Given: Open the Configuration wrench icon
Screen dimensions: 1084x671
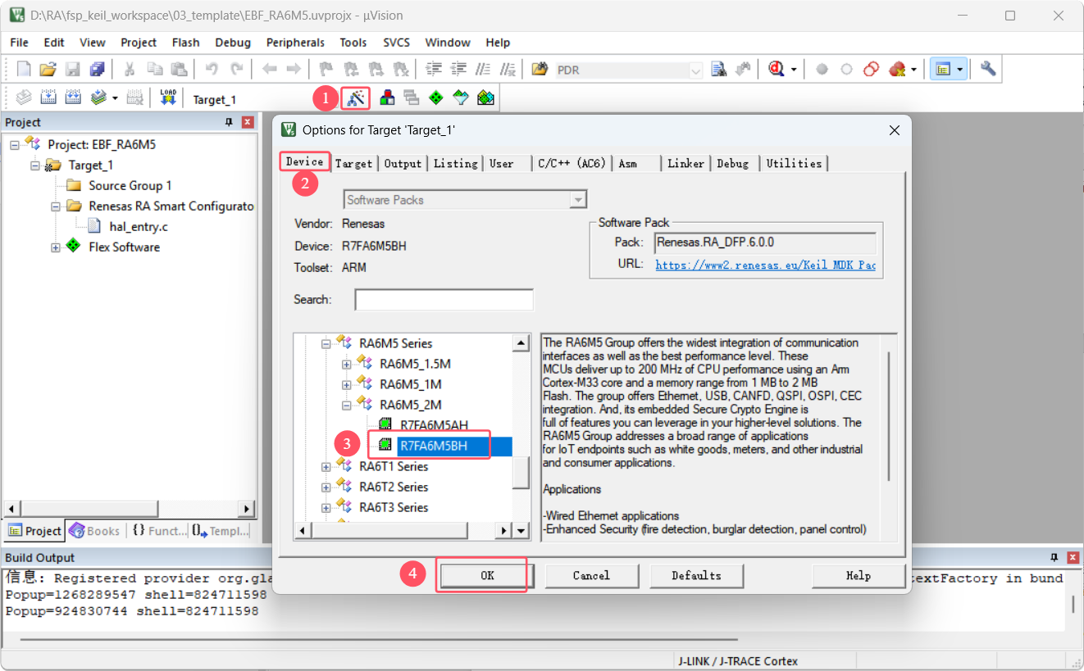Looking at the screenshot, I should pos(989,70).
